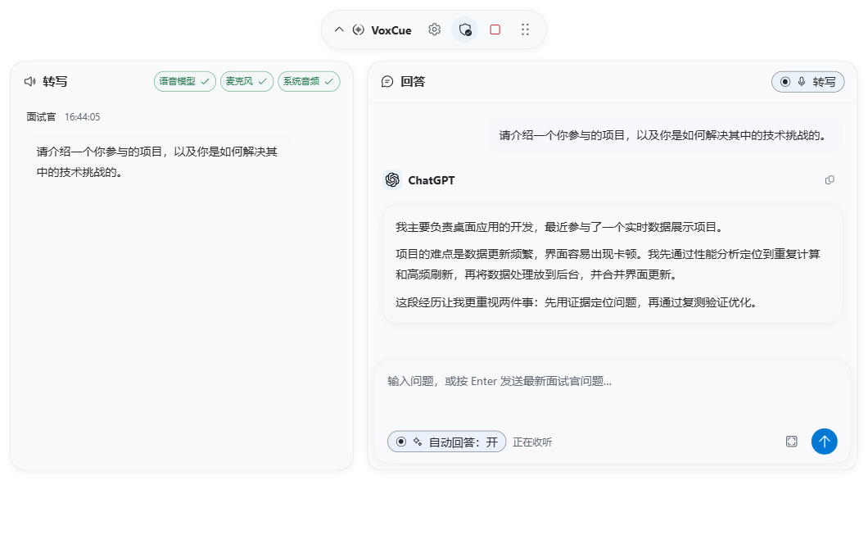The image size is (868, 544).
Task: Click the 16:44:05 timestamp
Action: tap(83, 117)
